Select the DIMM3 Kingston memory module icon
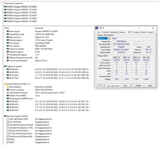 coord(5,12)
